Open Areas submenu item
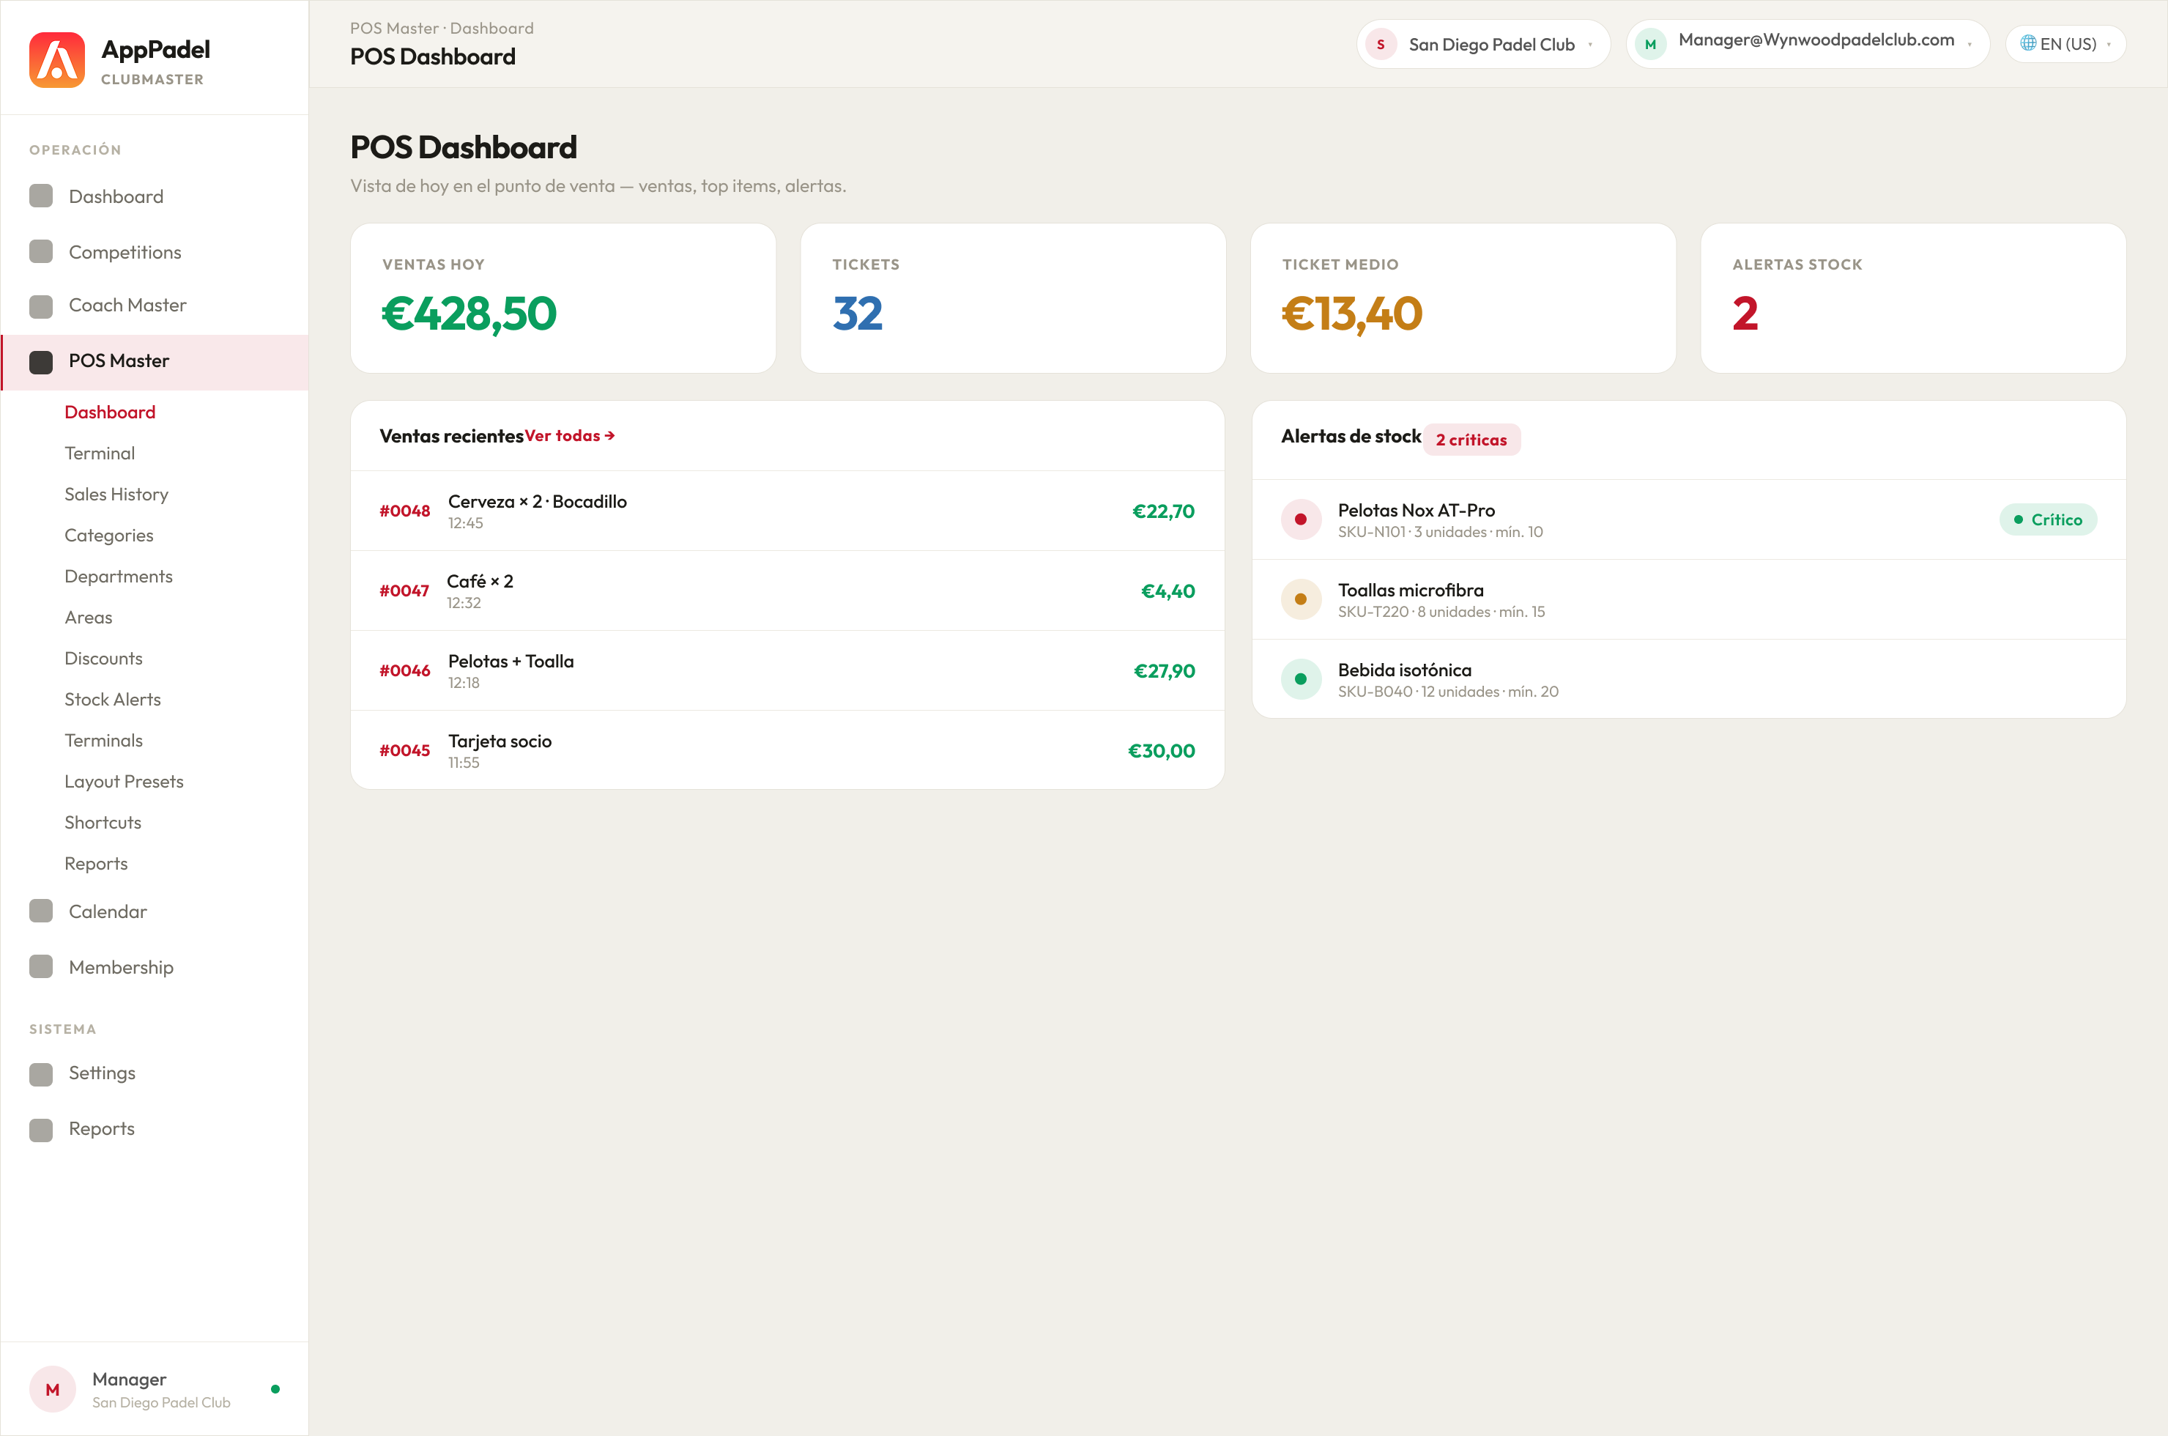The width and height of the screenshot is (2168, 1436). point(89,617)
